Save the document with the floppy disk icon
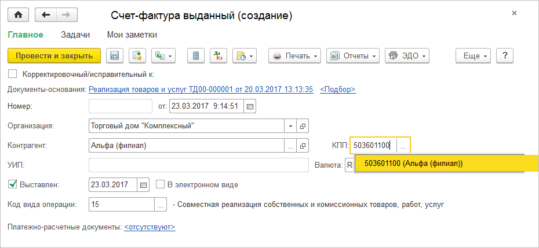This screenshot has width=539, height=248. pyautogui.click(x=115, y=55)
